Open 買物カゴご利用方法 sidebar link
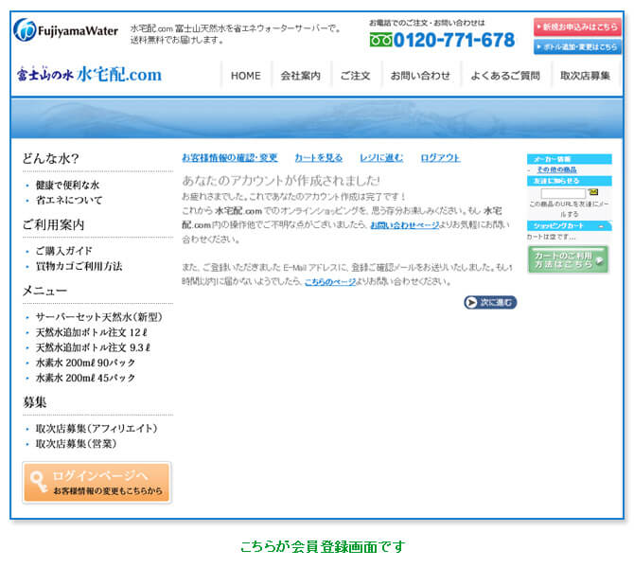Screen dimensions: 634x568 (x=79, y=266)
